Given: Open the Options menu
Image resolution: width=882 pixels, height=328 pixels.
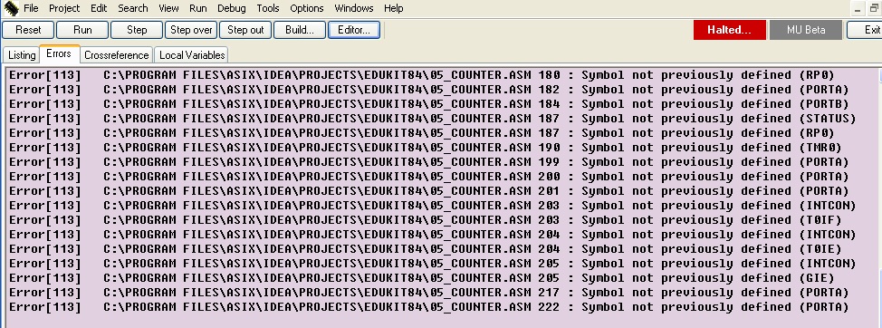Looking at the screenshot, I should click(x=307, y=8).
